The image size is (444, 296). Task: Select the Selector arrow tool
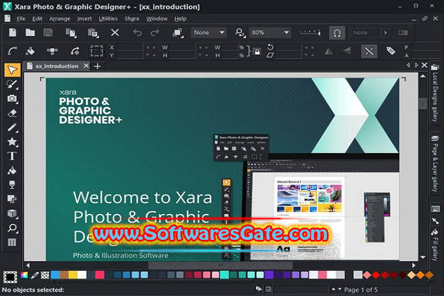[x=12, y=70]
